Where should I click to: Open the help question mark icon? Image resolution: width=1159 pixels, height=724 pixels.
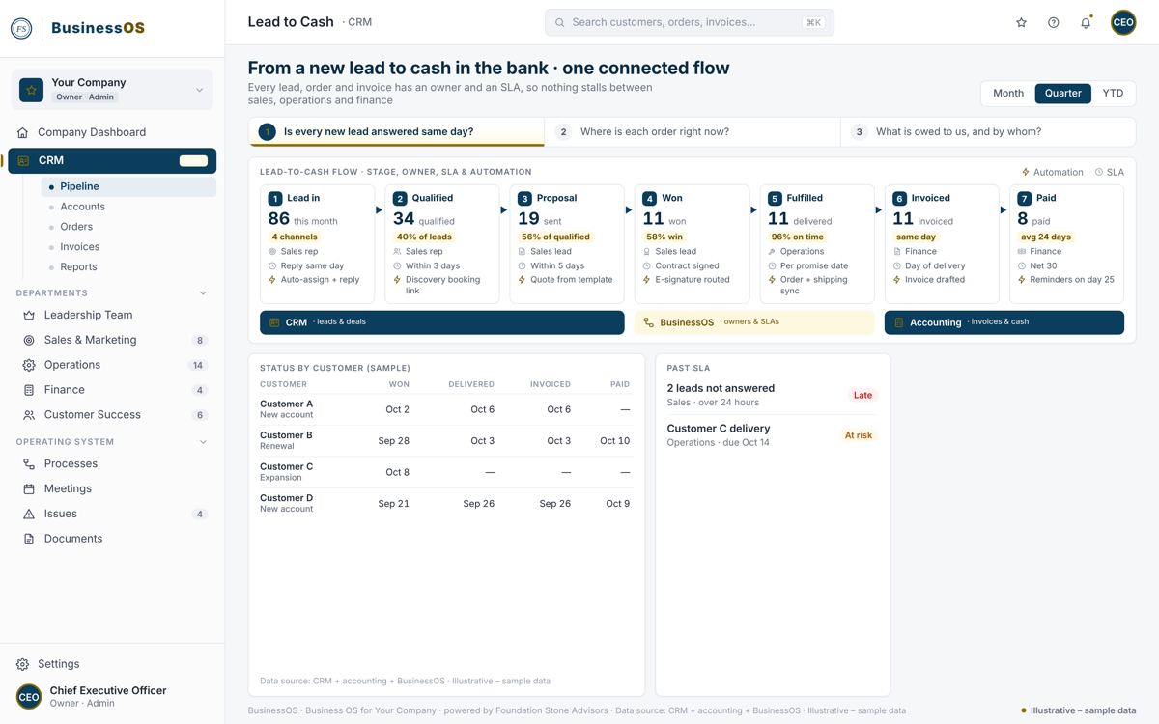(x=1054, y=22)
